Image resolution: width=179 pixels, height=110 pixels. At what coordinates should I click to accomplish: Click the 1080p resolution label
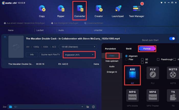coord(36,47)
